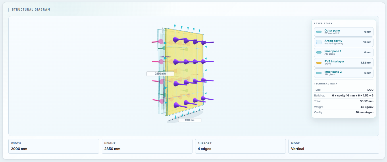387x162 pixels.
Task: Click the Support 4 edges card
Action: click(x=240, y=146)
